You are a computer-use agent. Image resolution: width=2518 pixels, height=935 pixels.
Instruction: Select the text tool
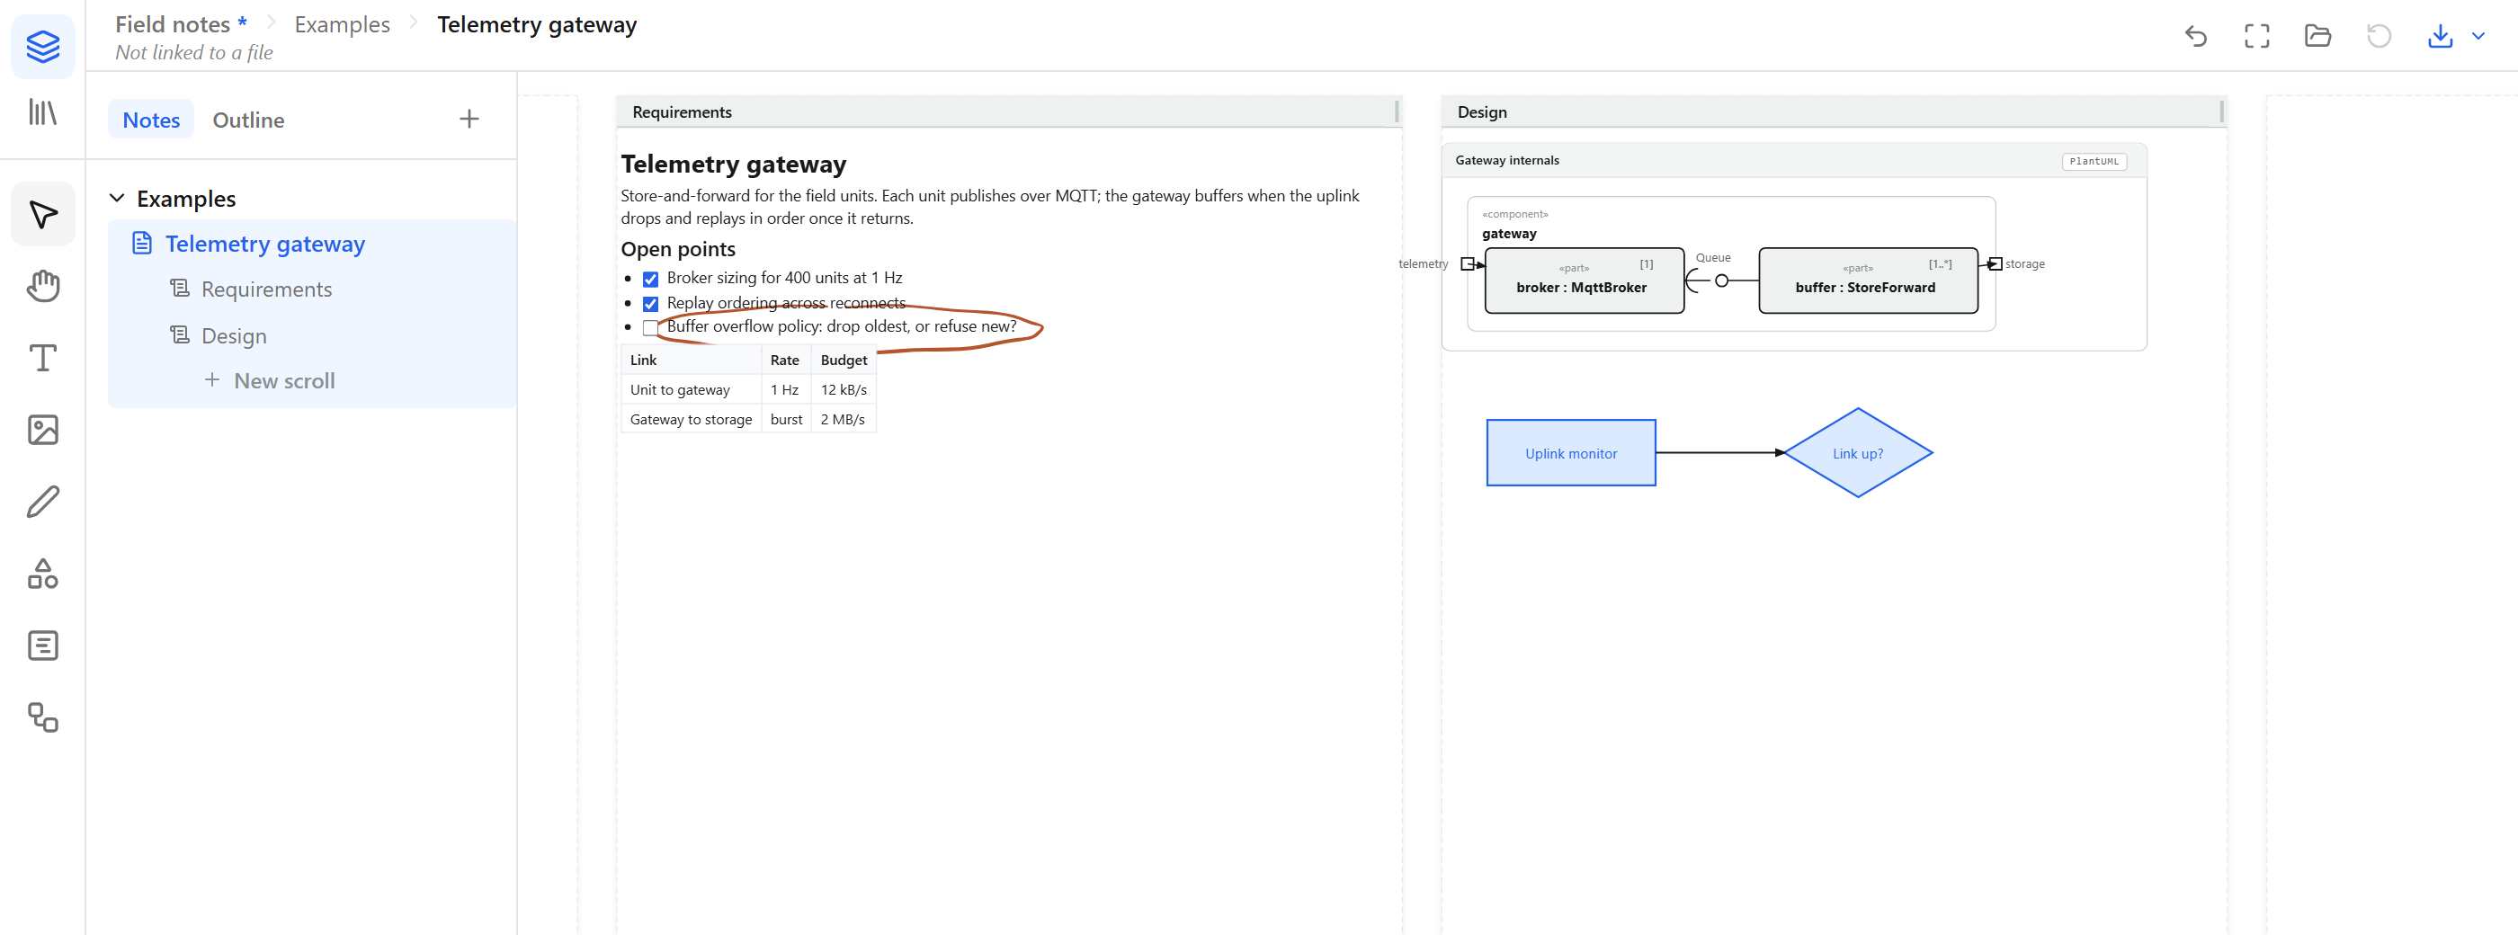tap(43, 358)
